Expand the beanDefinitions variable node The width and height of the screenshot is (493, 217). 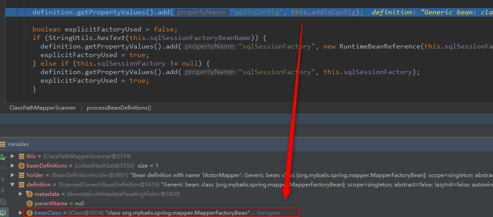pos(12,165)
